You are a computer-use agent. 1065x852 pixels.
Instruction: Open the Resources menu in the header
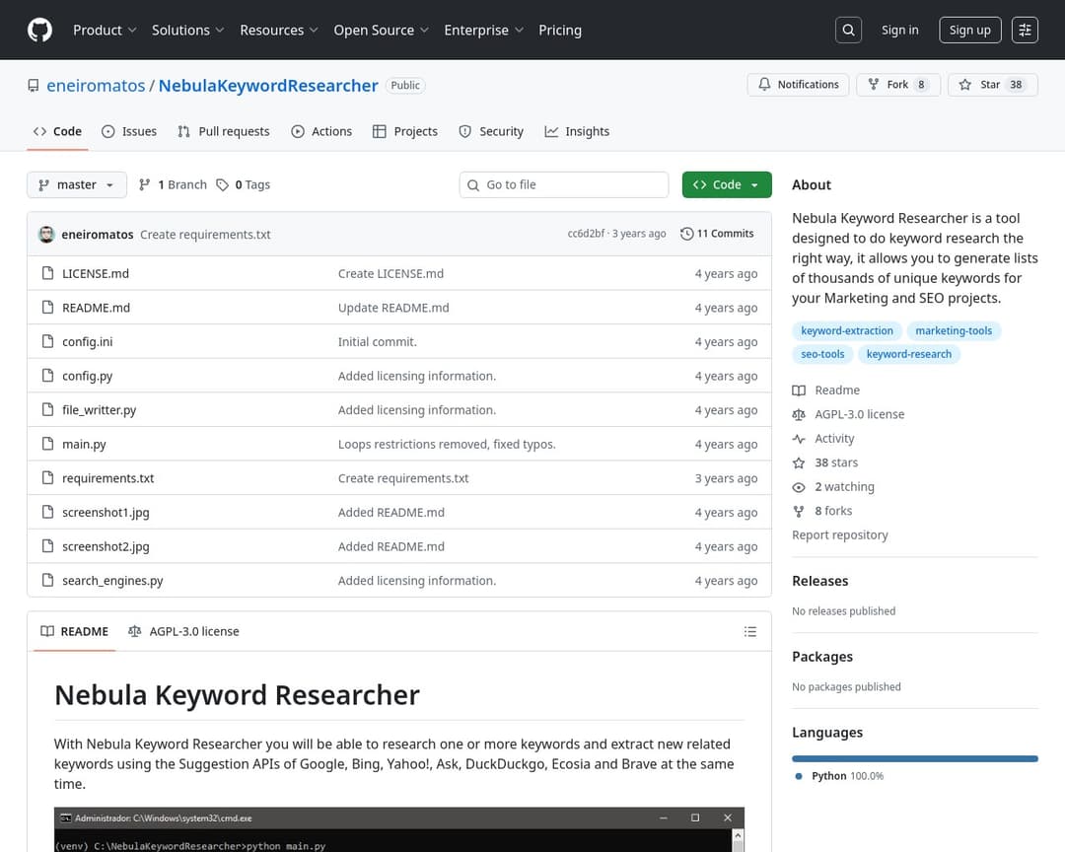(x=278, y=30)
